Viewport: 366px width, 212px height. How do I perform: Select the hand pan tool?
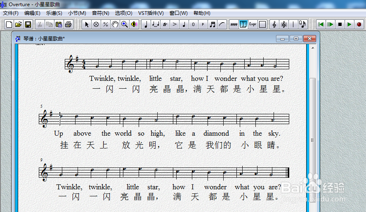[115, 24]
